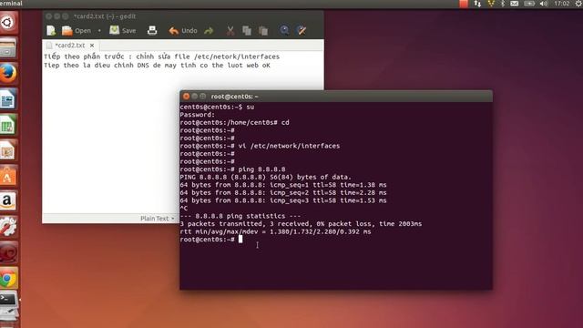Open Find with the magnifier icon
This screenshot has width=583, height=328.
click(x=284, y=30)
